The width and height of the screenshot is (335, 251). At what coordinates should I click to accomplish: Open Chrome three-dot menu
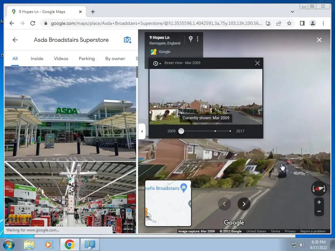pyautogui.click(x=323, y=23)
